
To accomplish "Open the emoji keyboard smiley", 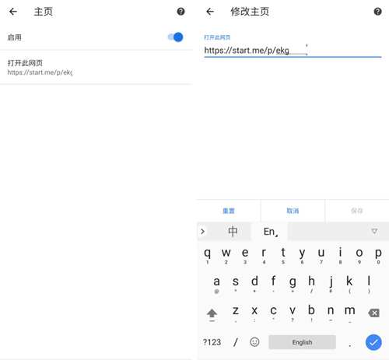I will coord(254,342).
